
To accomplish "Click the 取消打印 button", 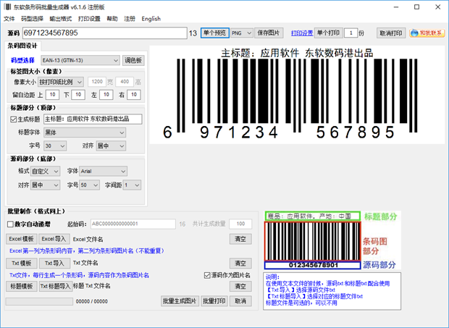I will (391, 33).
